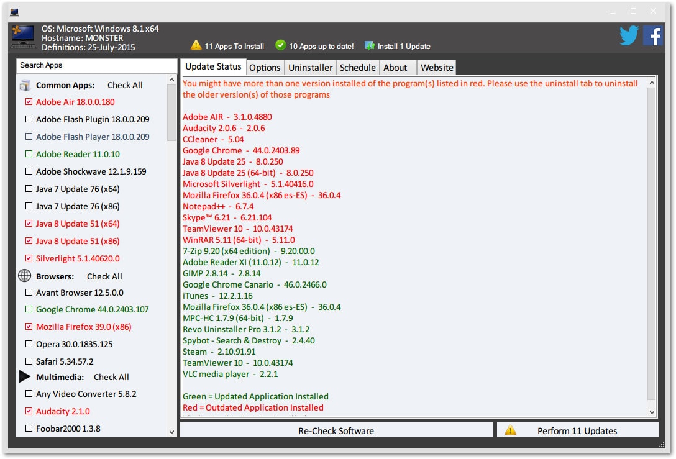Click the status pane scroll-down arrow
The image size is (676, 459).
(x=652, y=412)
